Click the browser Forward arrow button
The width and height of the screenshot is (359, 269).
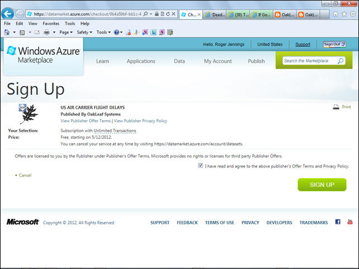tap(20, 14)
